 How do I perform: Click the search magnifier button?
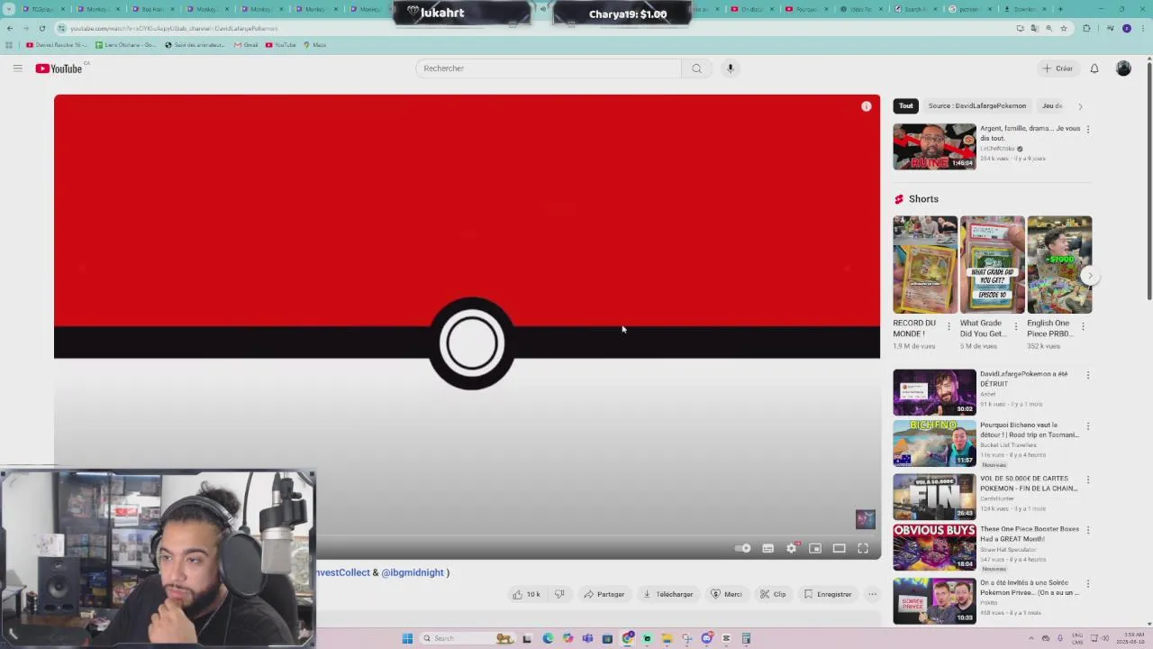tap(696, 69)
